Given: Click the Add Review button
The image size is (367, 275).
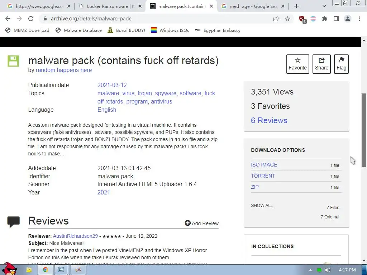Looking at the screenshot, I should point(202,223).
